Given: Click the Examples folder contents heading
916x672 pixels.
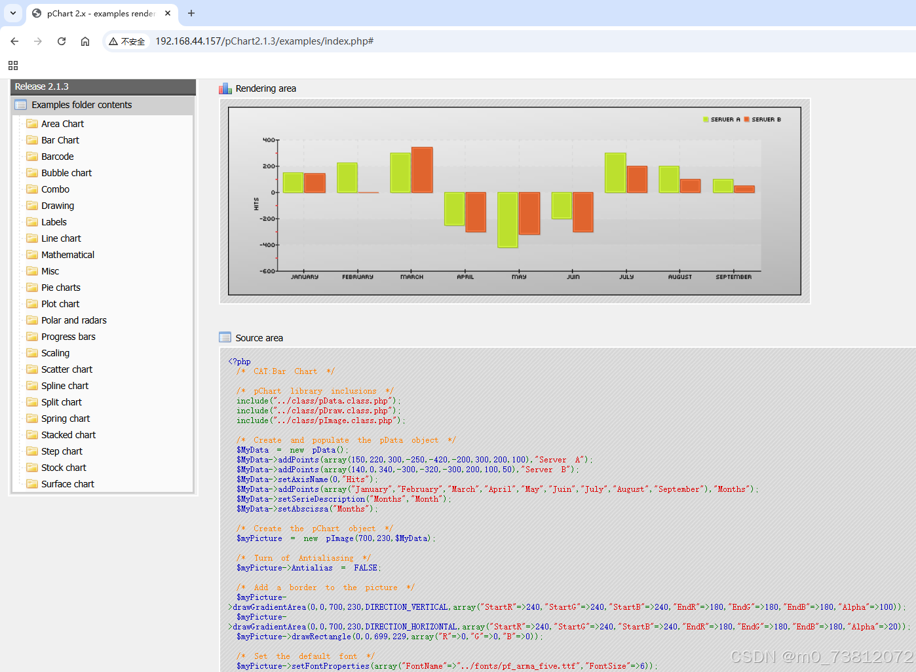Looking at the screenshot, I should click(82, 105).
